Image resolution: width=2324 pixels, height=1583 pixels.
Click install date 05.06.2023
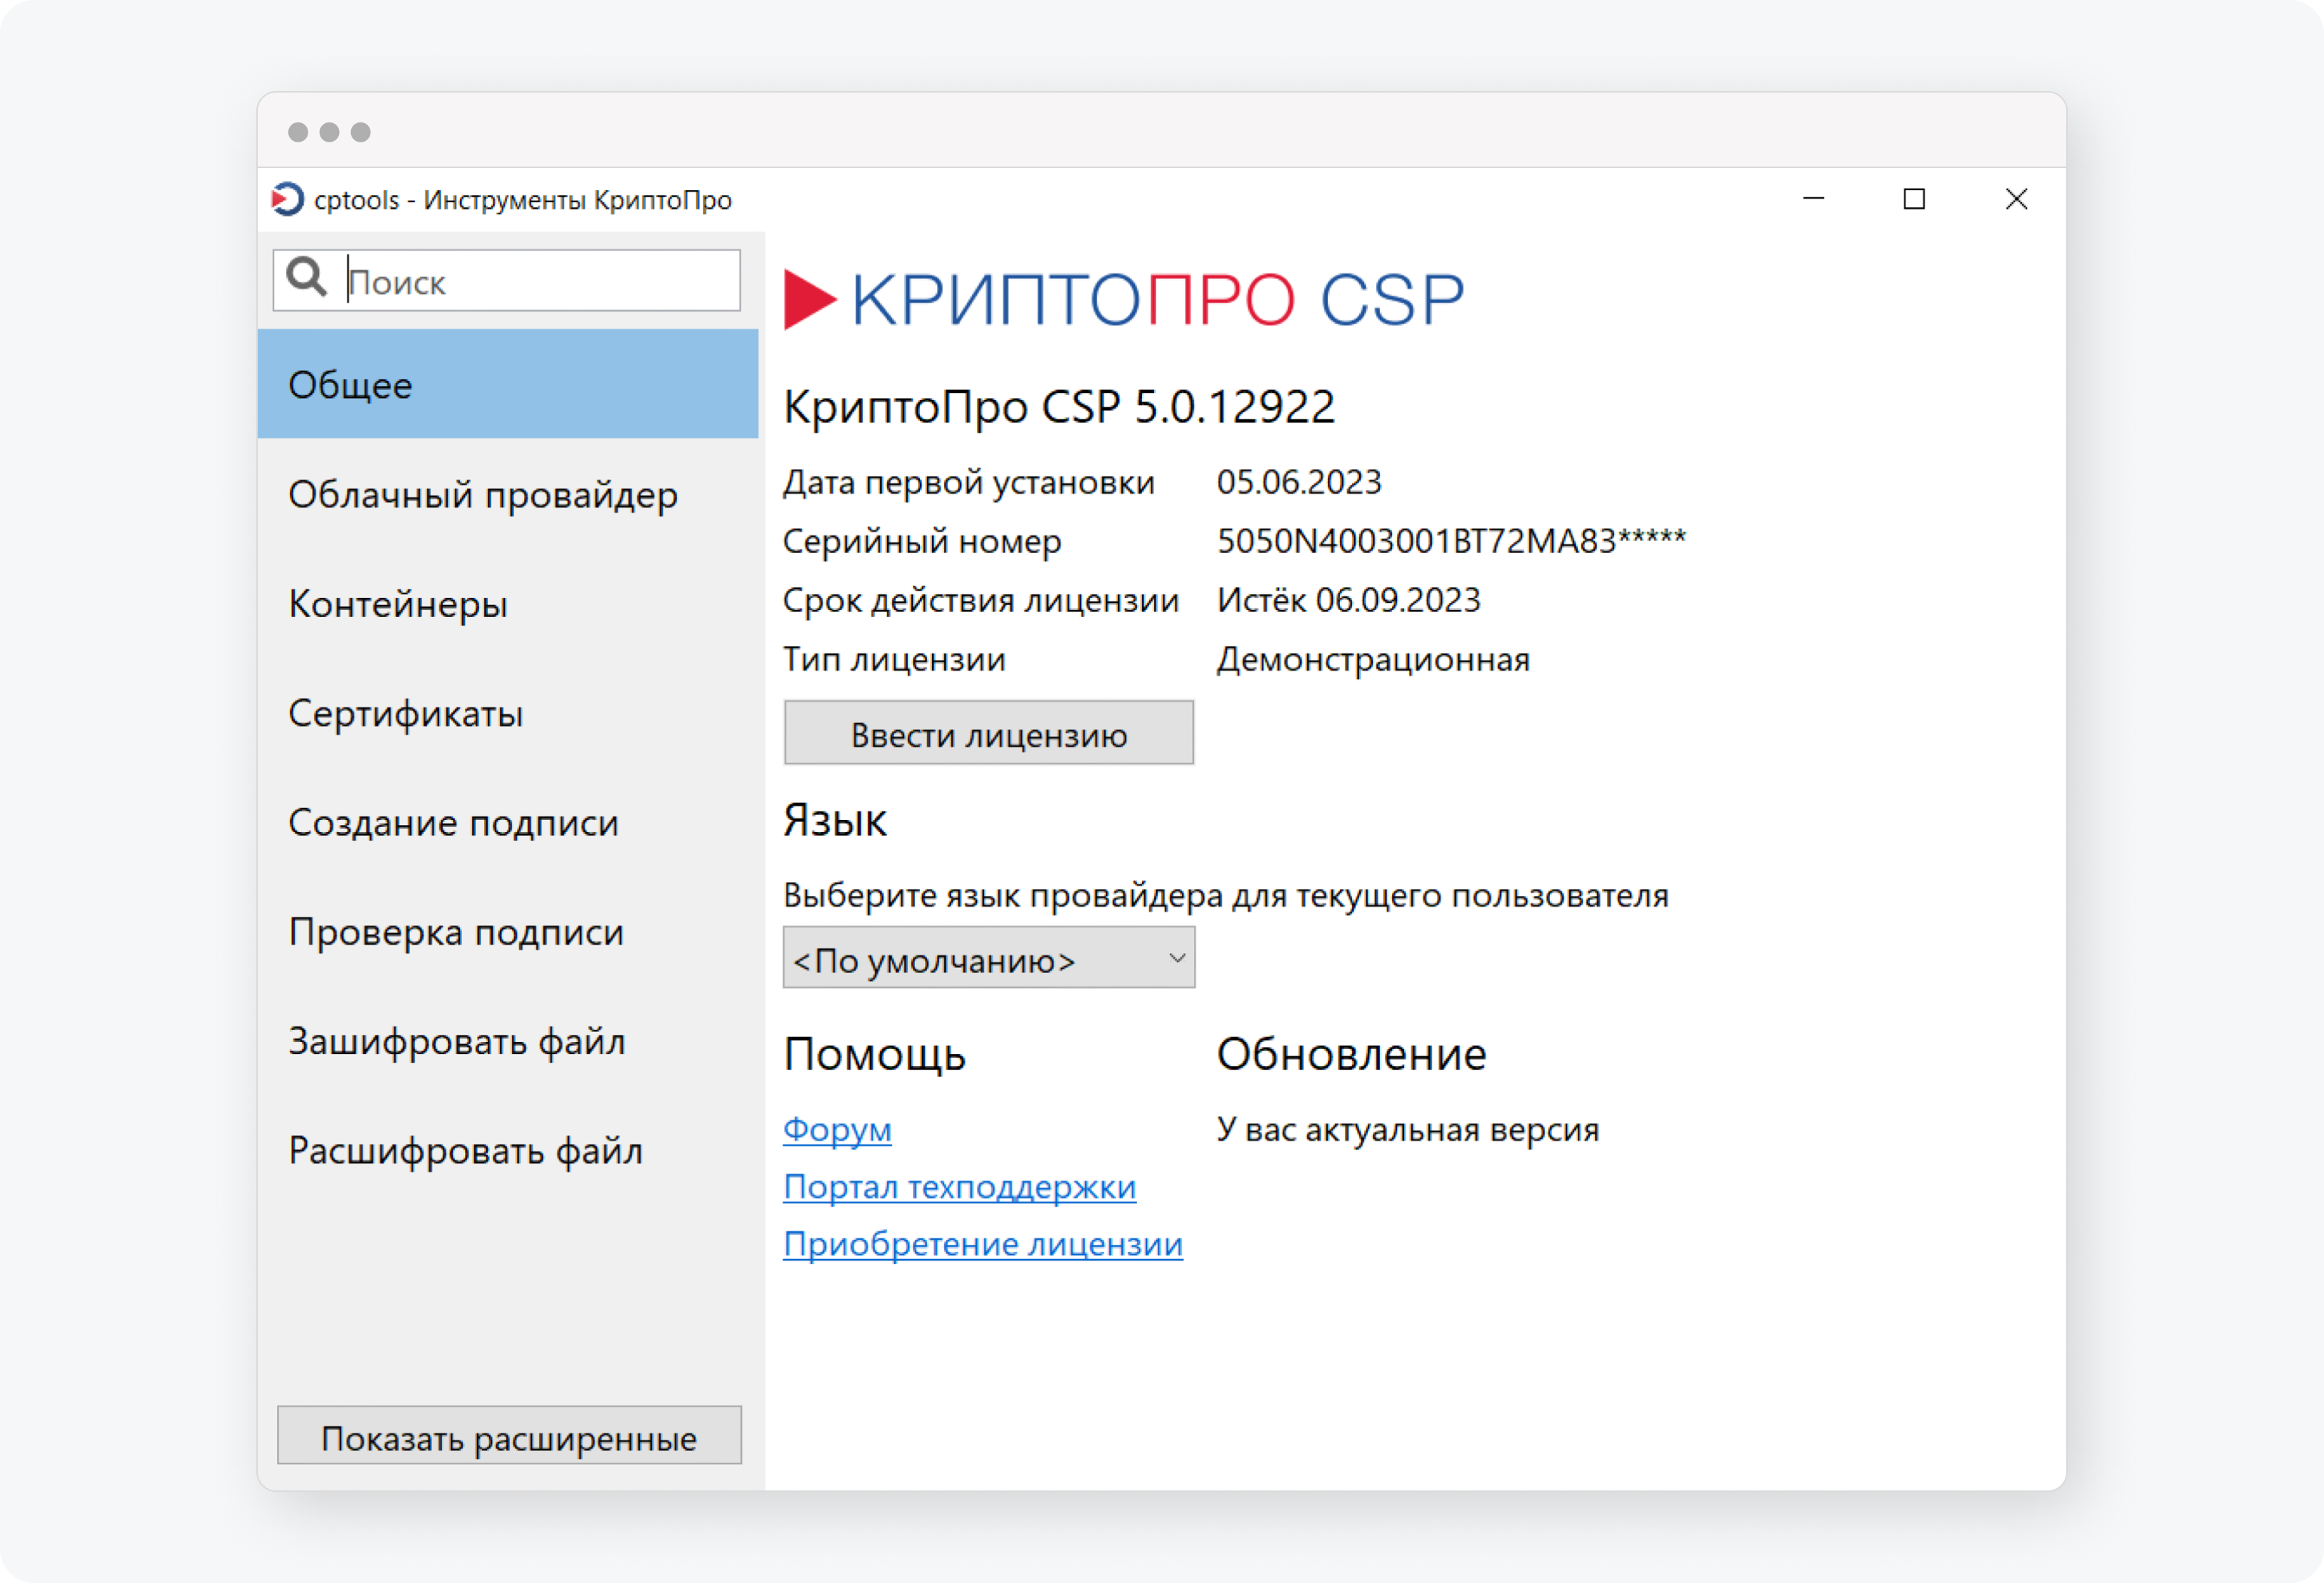point(1299,482)
